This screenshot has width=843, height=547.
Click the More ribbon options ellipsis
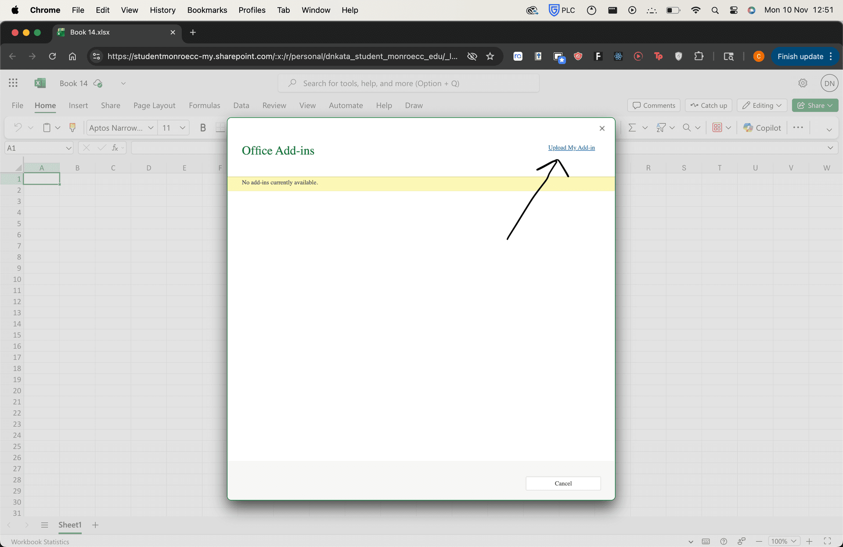798,128
